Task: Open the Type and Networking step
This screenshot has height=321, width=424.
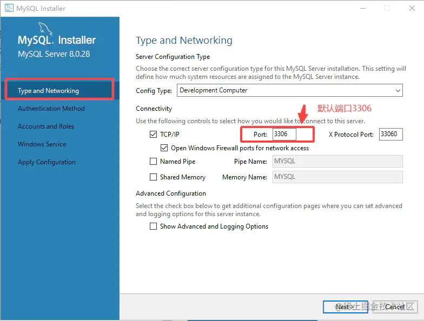Action: (x=59, y=91)
